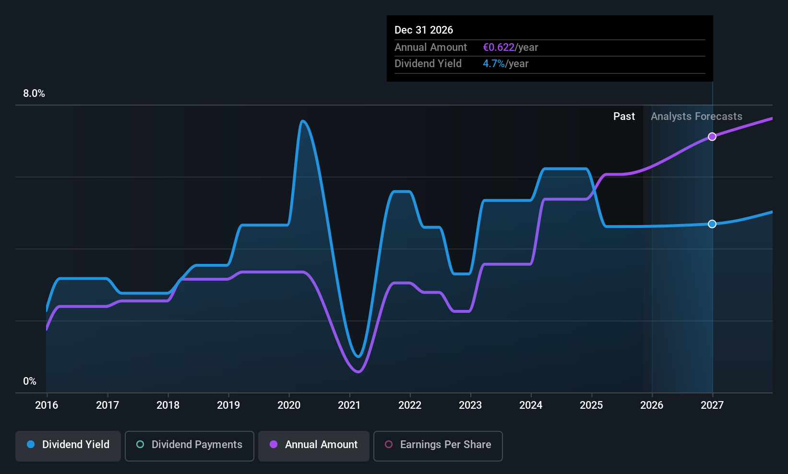The width and height of the screenshot is (788, 474).
Task: Click the teal Dividend Payments legend circle
Action: (140, 445)
